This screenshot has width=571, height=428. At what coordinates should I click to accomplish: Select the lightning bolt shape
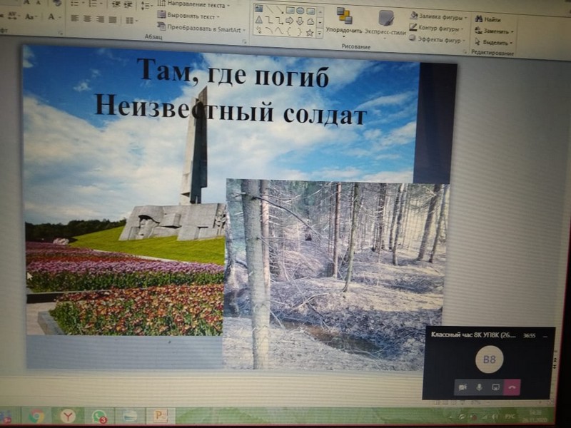[258, 30]
